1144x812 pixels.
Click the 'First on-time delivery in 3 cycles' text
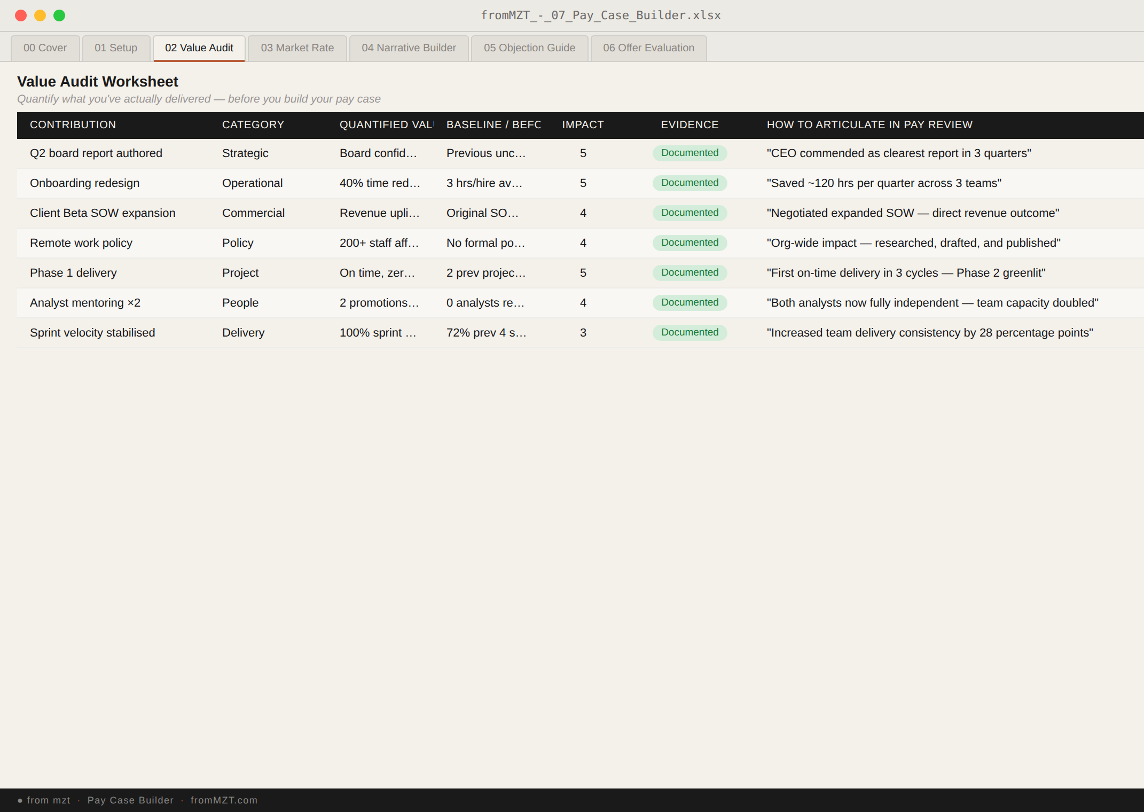click(x=906, y=273)
